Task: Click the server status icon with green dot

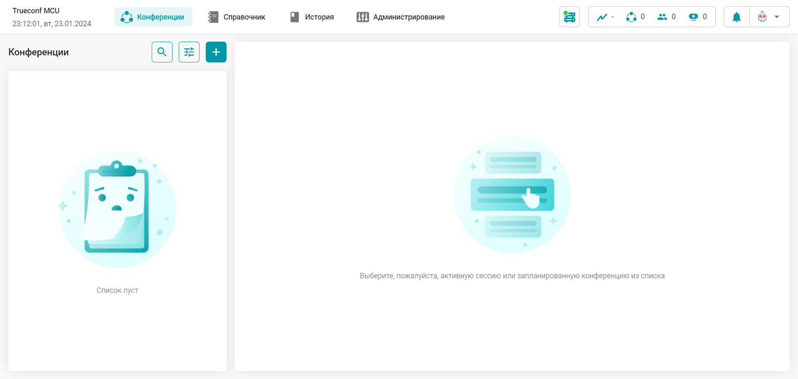Action: (569, 17)
